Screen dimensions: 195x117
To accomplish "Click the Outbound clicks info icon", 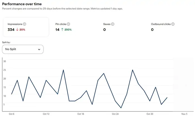I will [x=173, y=24].
